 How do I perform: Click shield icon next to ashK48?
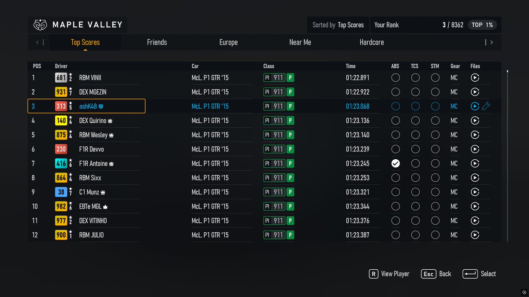(x=101, y=106)
